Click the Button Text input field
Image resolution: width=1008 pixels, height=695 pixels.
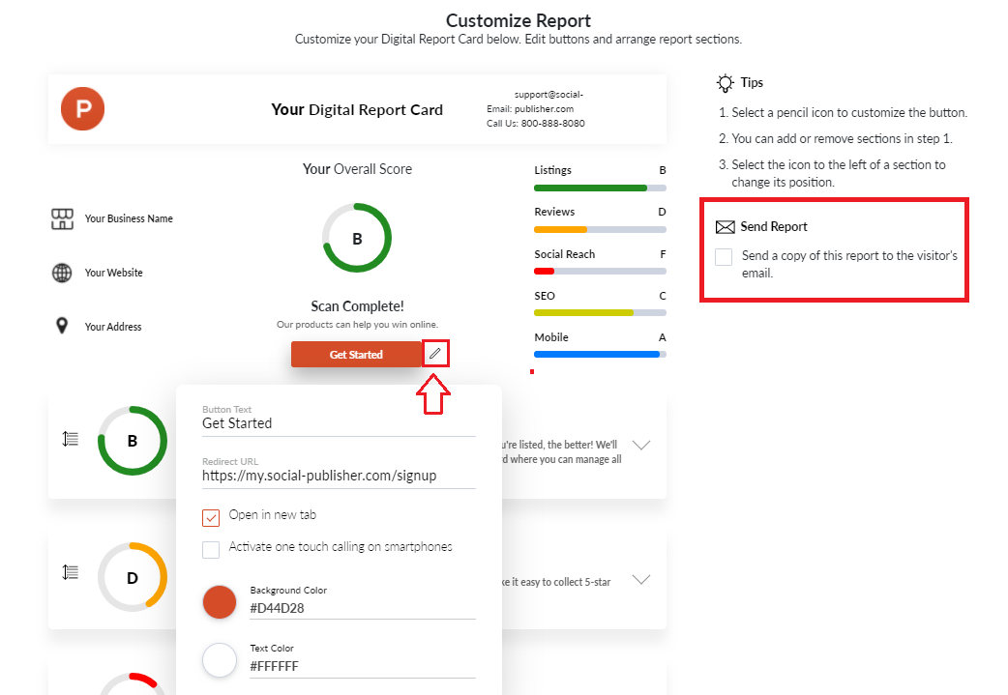click(x=339, y=423)
